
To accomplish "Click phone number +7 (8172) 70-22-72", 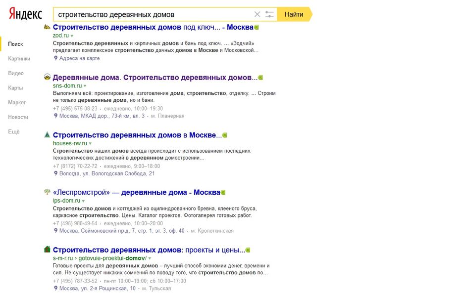I will coord(75,166).
